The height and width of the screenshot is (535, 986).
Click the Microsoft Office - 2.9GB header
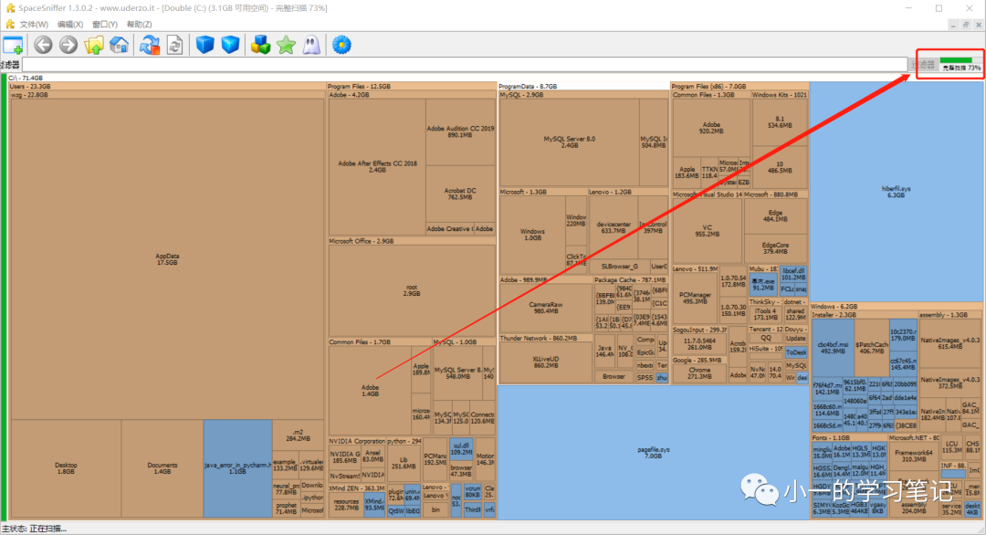click(x=412, y=241)
